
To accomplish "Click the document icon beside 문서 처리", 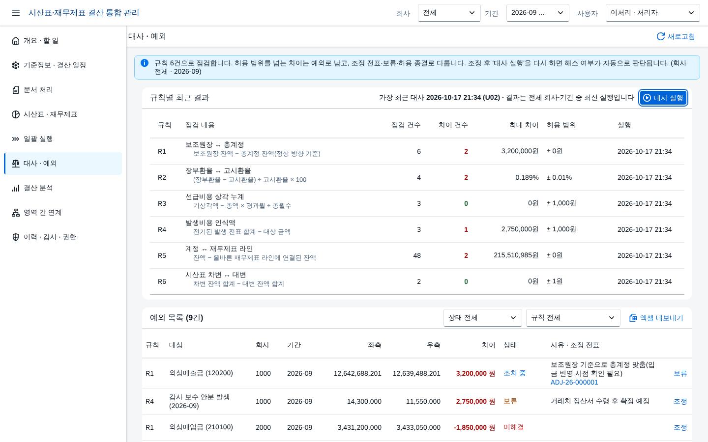I will (x=16, y=90).
